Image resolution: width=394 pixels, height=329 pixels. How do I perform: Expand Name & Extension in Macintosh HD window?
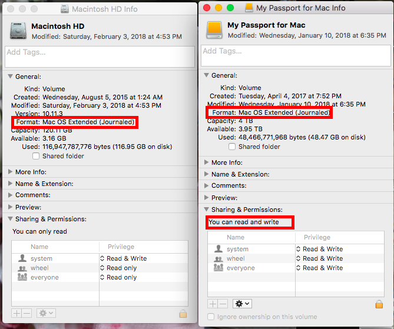point(10,184)
